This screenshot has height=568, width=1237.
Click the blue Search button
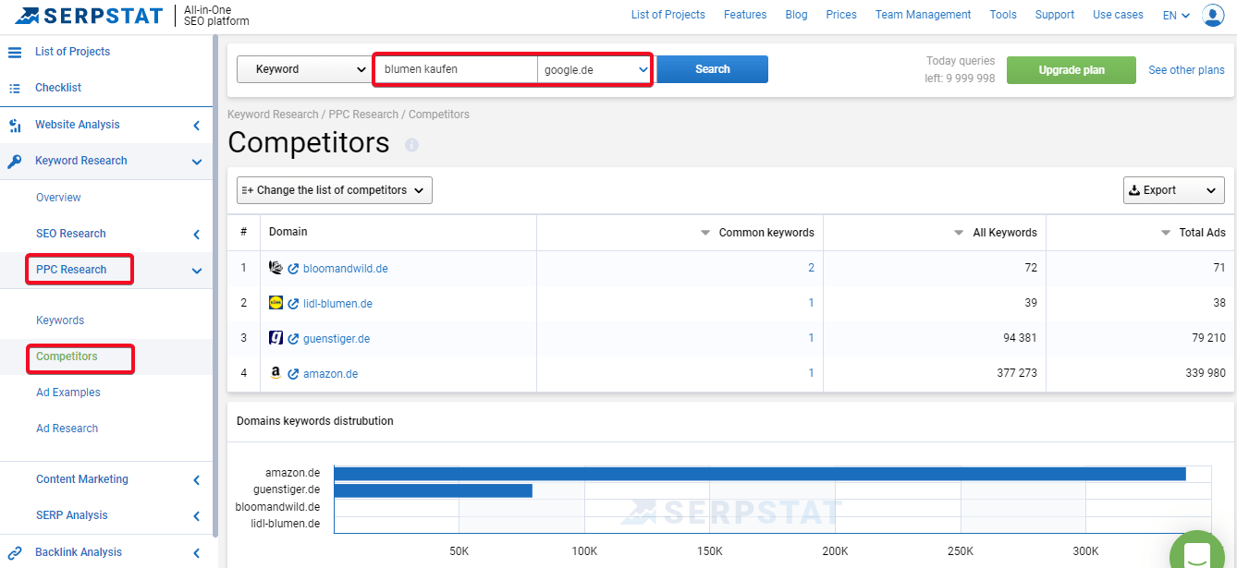click(x=712, y=69)
